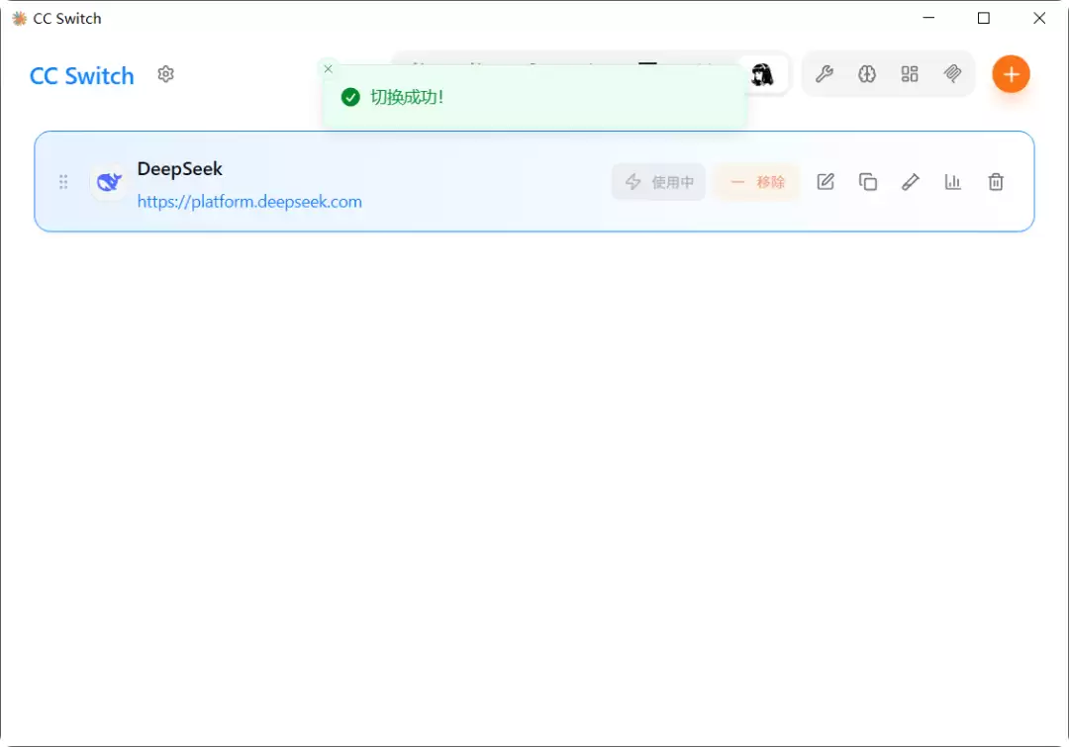Grab the DeepSeek card drag handle

[x=63, y=182]
